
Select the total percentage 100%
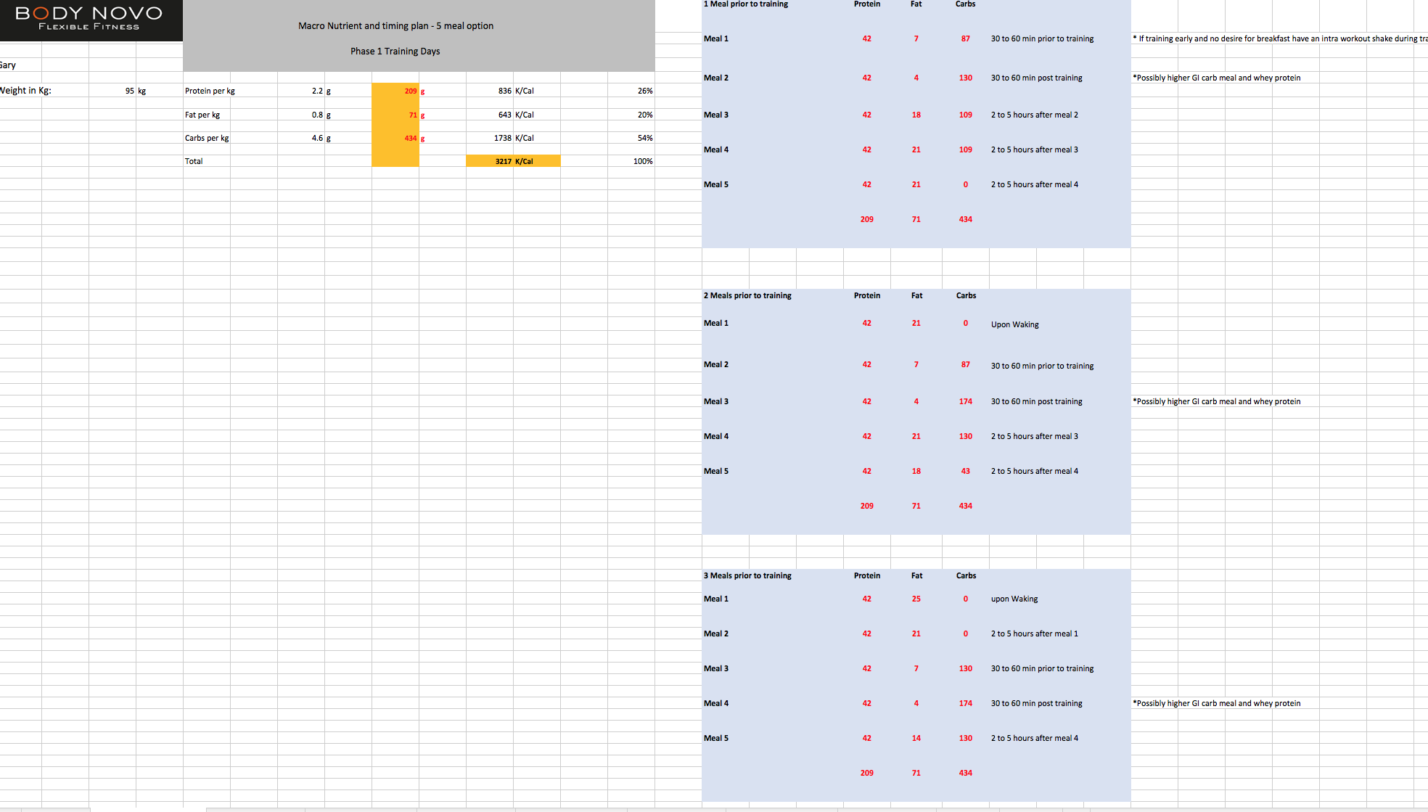pyautogui.click(x=643, y=161)
